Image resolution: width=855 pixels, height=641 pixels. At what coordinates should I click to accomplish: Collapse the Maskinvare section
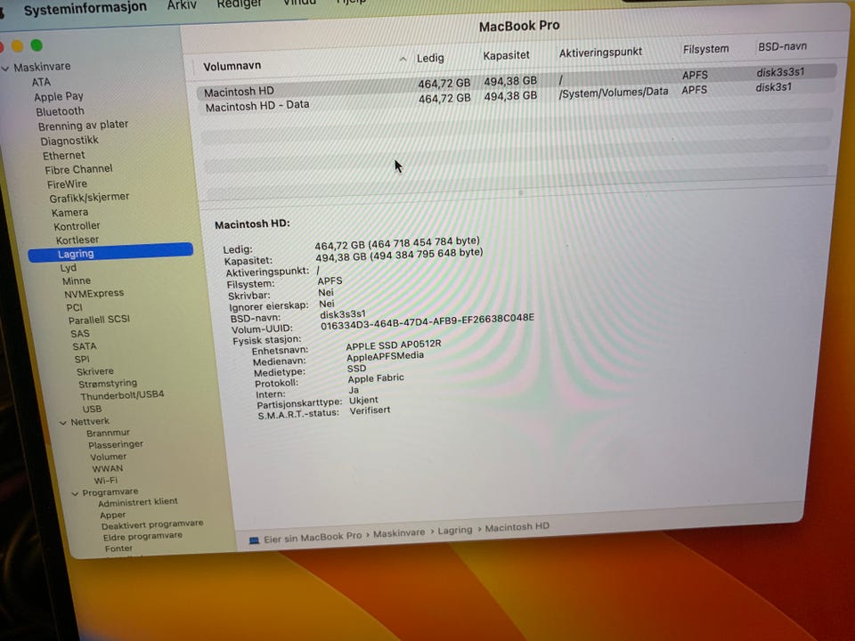click(x=5, y=69)
